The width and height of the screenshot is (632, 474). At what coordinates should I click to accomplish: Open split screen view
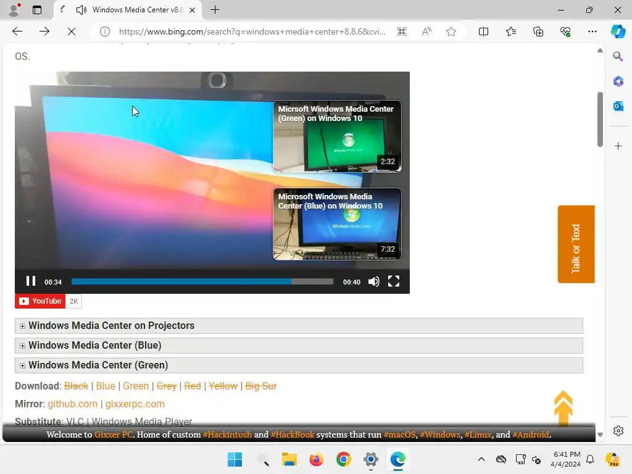(x=483, y=31)
